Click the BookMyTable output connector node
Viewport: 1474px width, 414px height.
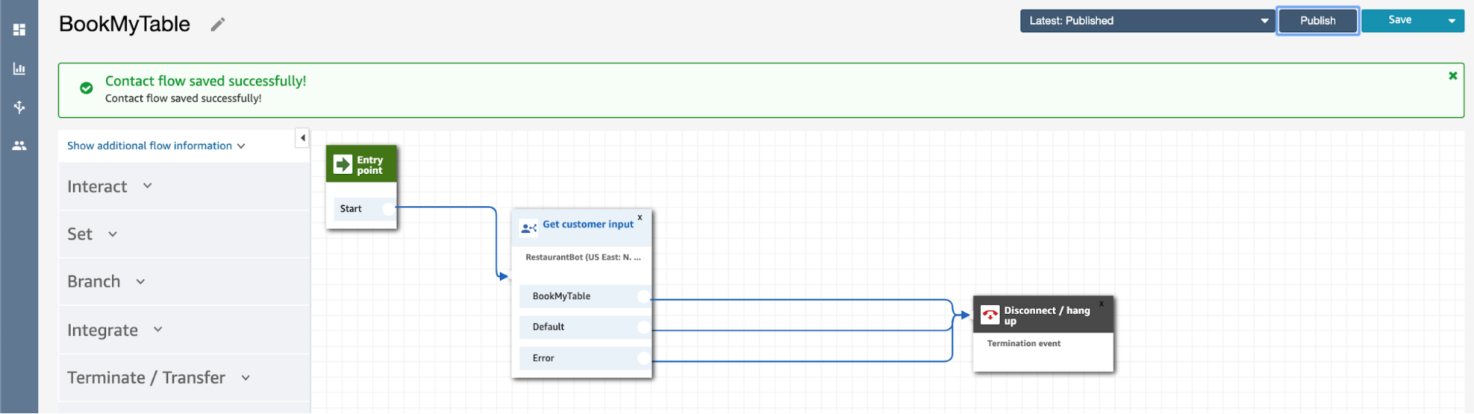coord(644,296)
